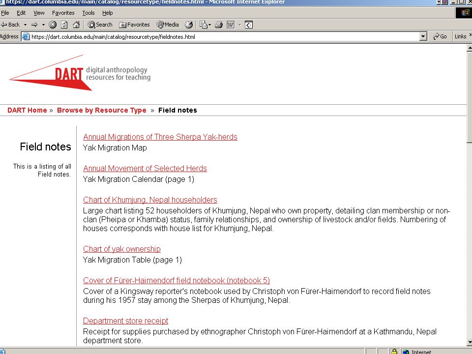Click the Internet zone status indicator
Viewport: 472px width, 354px height.
417,352
